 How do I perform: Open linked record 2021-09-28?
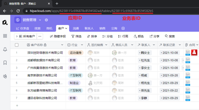pos(169,75)
